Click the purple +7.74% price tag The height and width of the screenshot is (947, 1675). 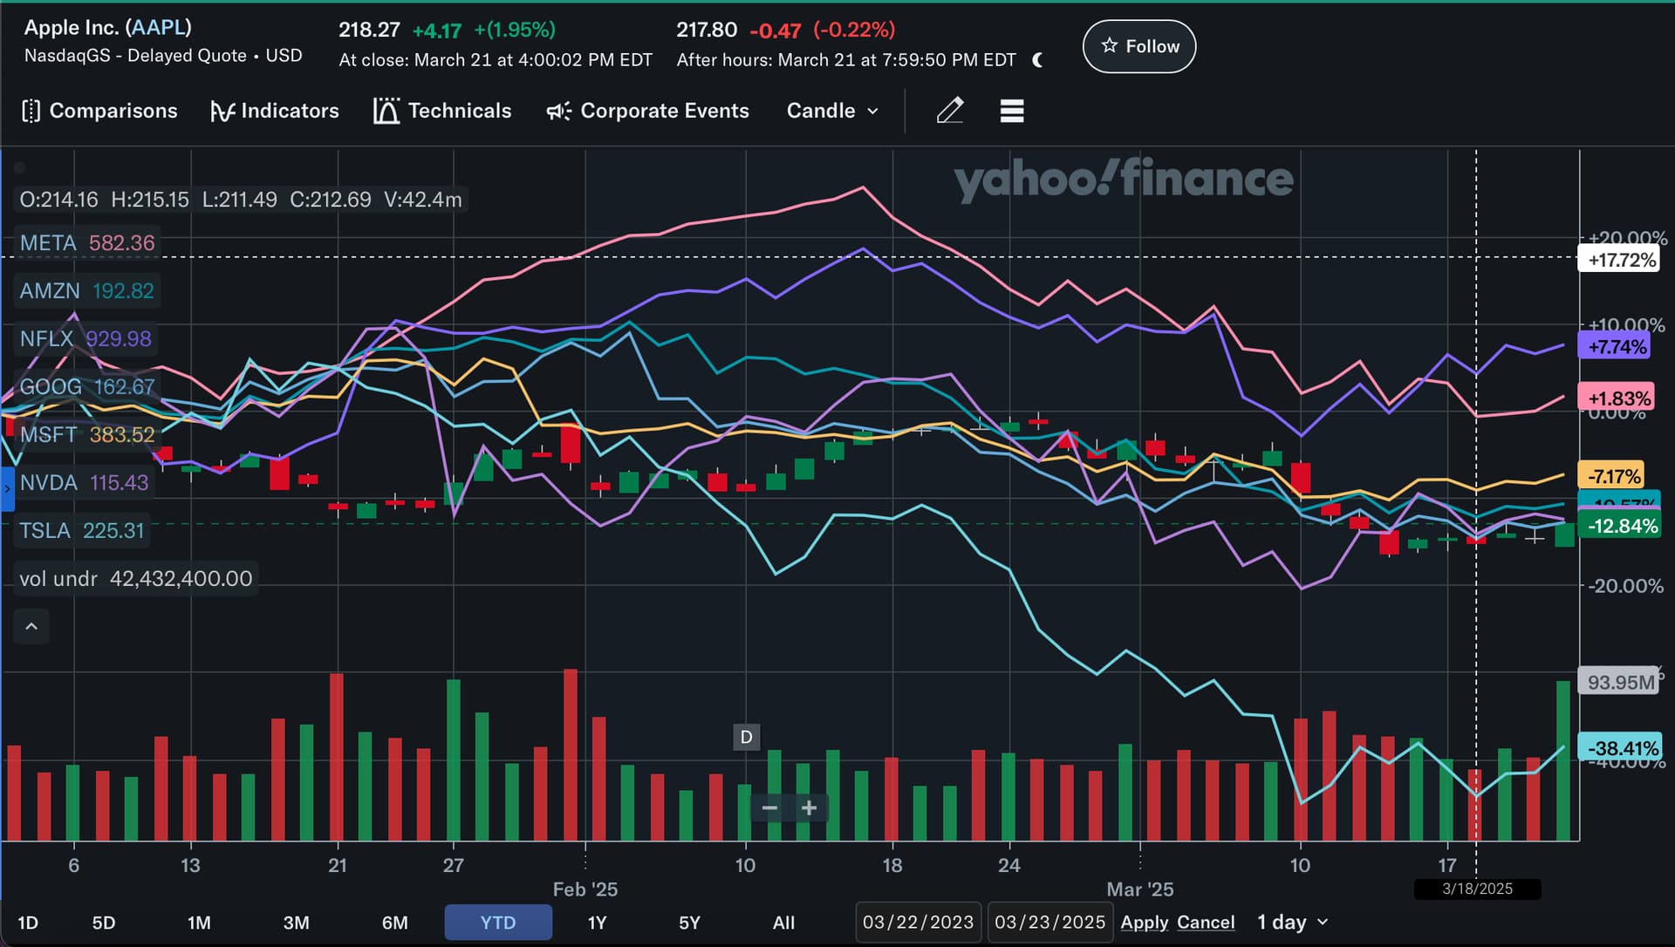tap(1616, 347)
